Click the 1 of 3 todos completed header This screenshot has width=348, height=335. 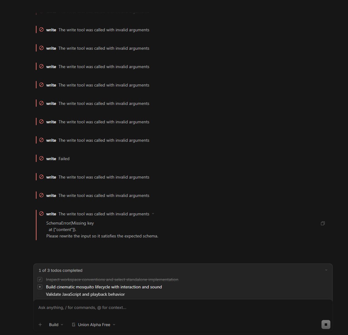click(x=60, y=270)
